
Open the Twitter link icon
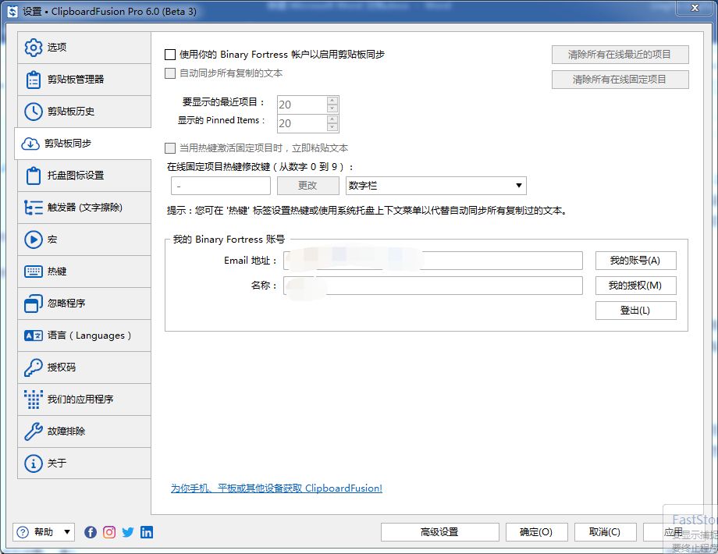pyautogui.click(x=128, y=532)
